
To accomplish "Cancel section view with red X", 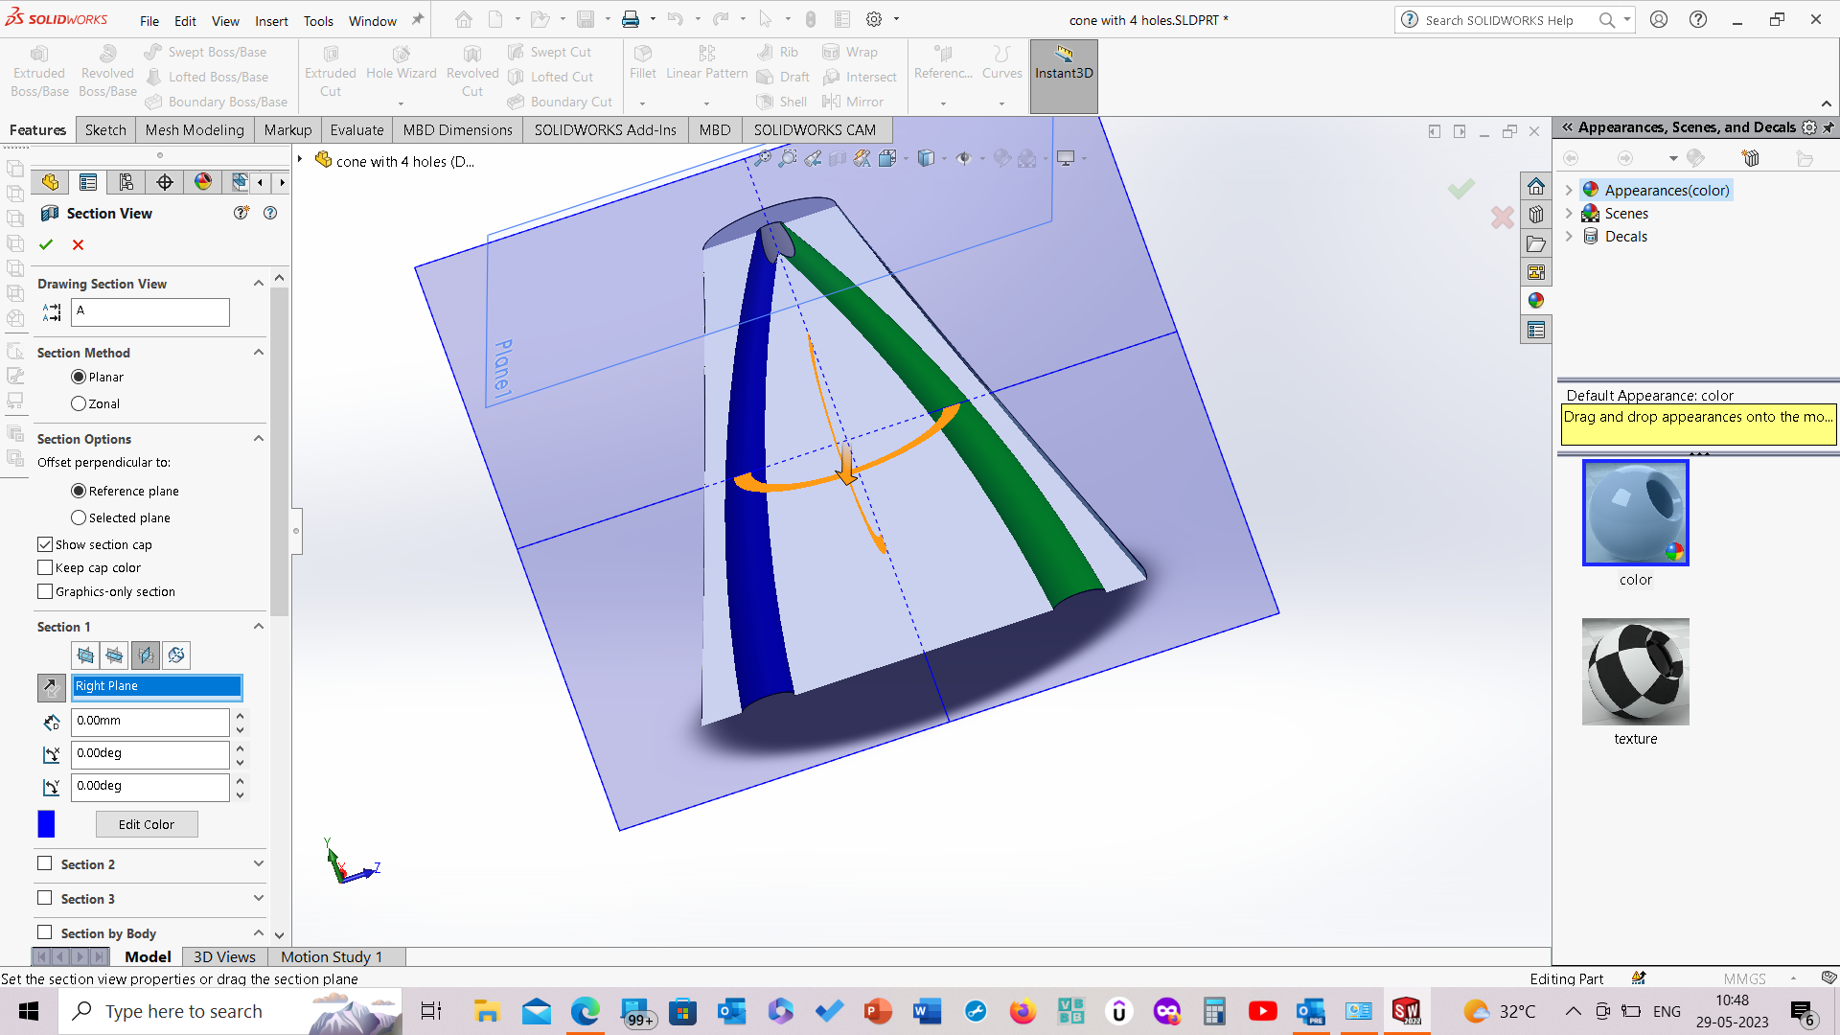I will 79,245.
